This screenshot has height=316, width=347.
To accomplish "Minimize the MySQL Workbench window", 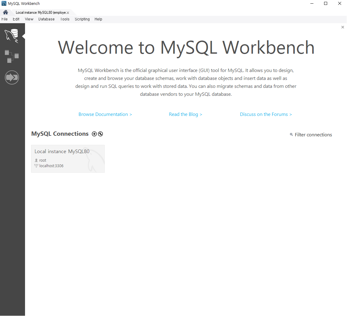I will pyautogui.click(x=312, y=4).
